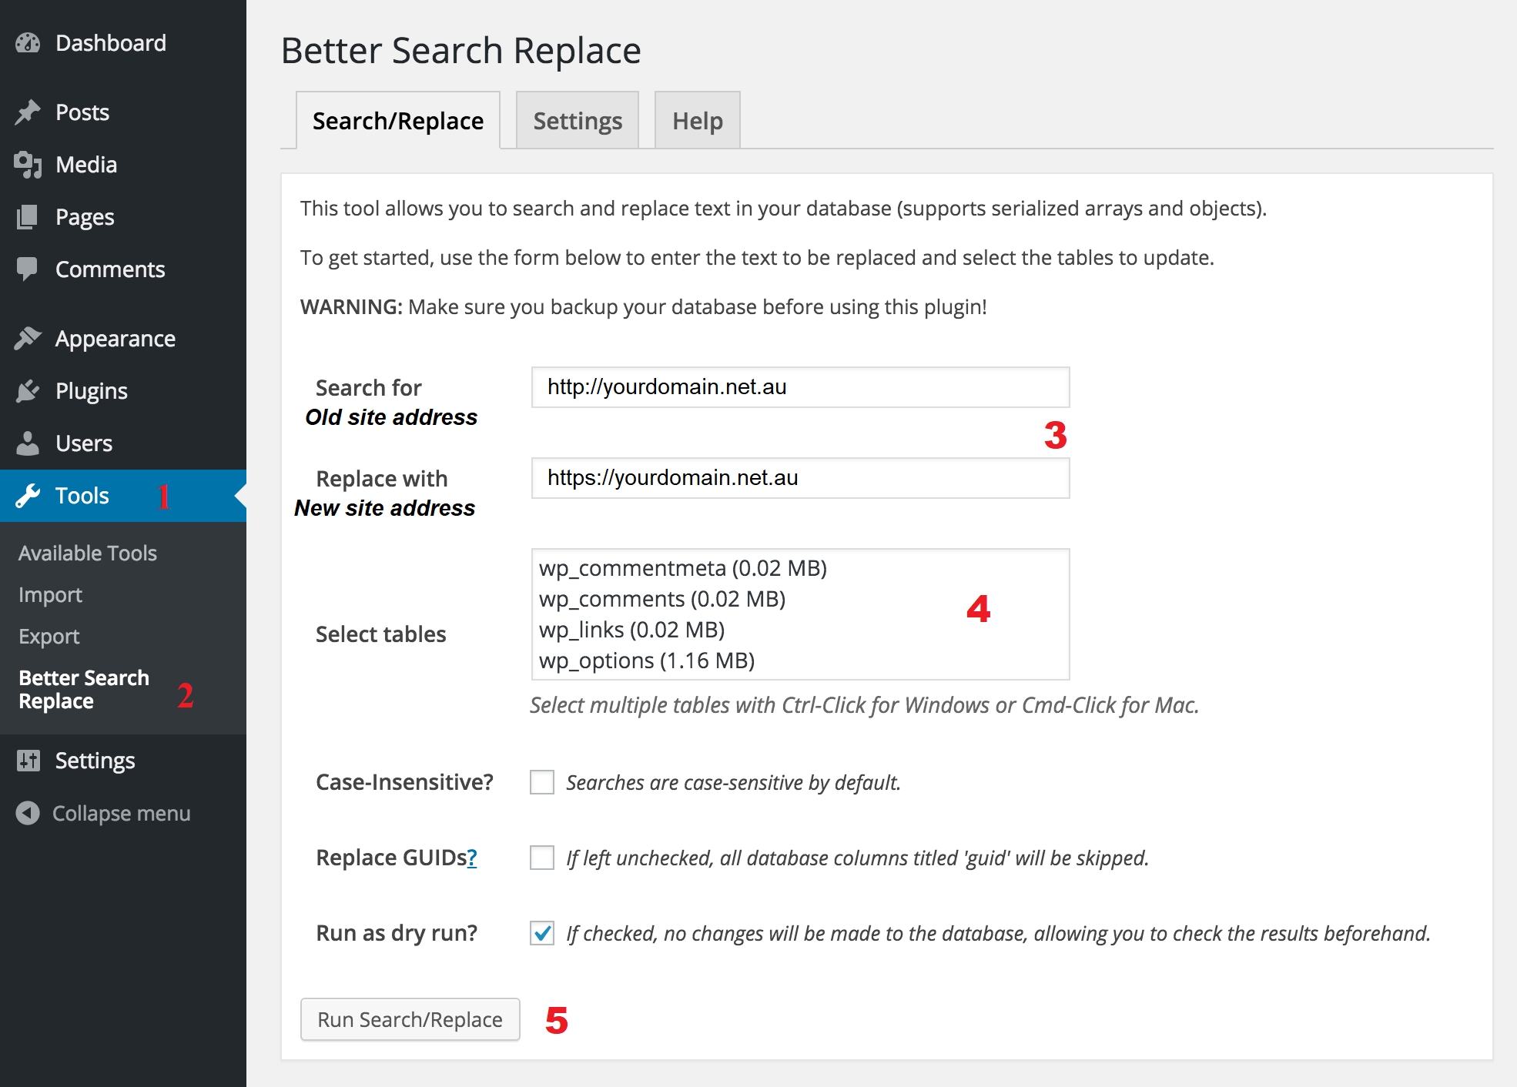Click the WARNING backup database notice text
The height and width of the screenshot is (1087, 1517).
click(x=644, y=307)
